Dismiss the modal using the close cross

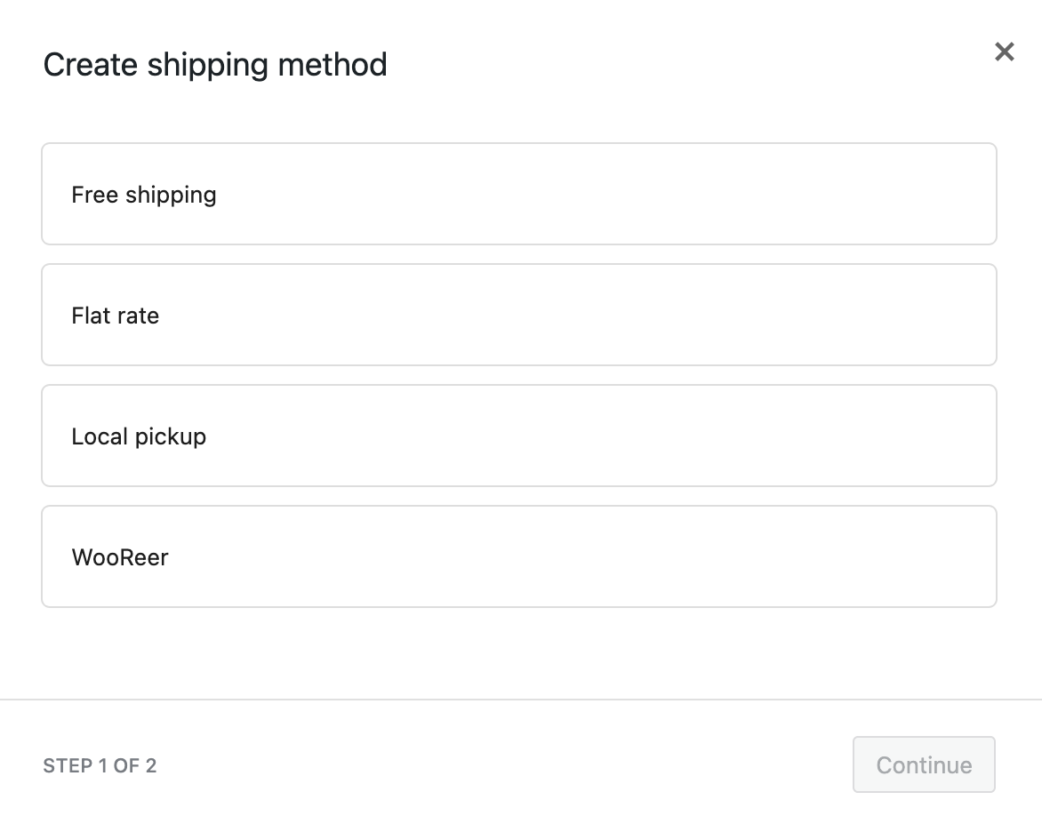(1004, 52)
